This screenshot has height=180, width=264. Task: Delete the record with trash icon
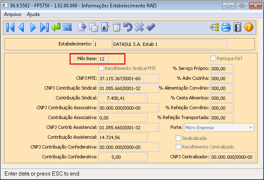(x=116, y=27)
